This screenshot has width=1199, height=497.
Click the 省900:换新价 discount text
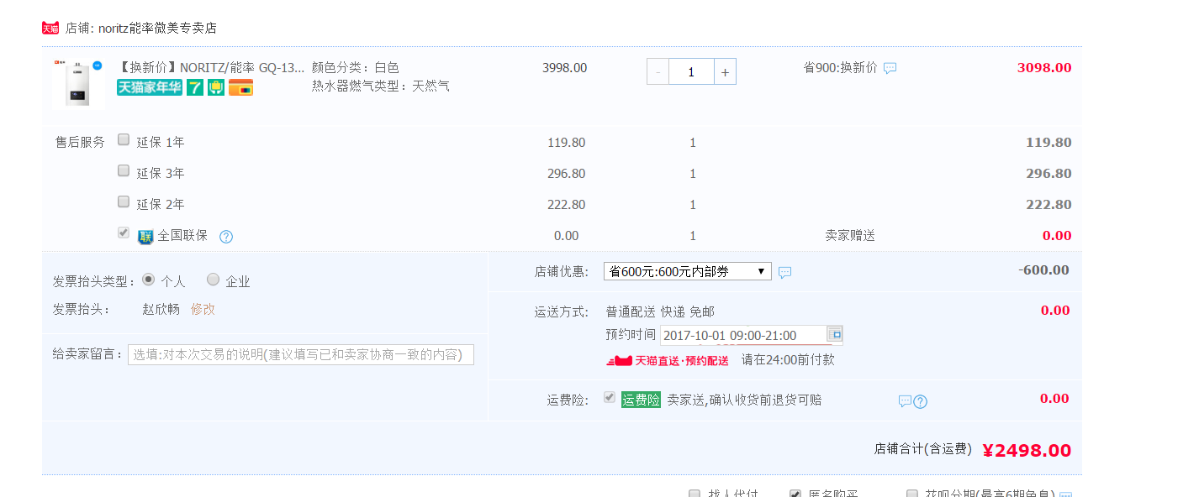coord(840,67)
